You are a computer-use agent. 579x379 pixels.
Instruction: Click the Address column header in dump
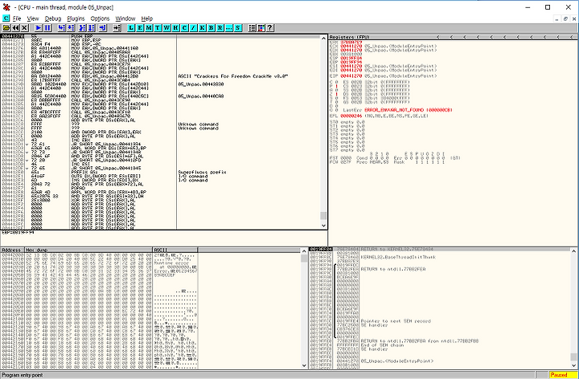12,250
